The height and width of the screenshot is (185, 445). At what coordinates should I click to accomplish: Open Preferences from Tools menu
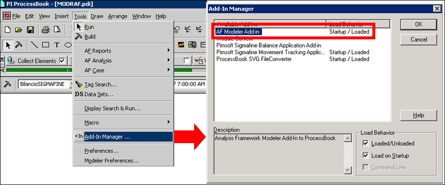click(123, 151)
